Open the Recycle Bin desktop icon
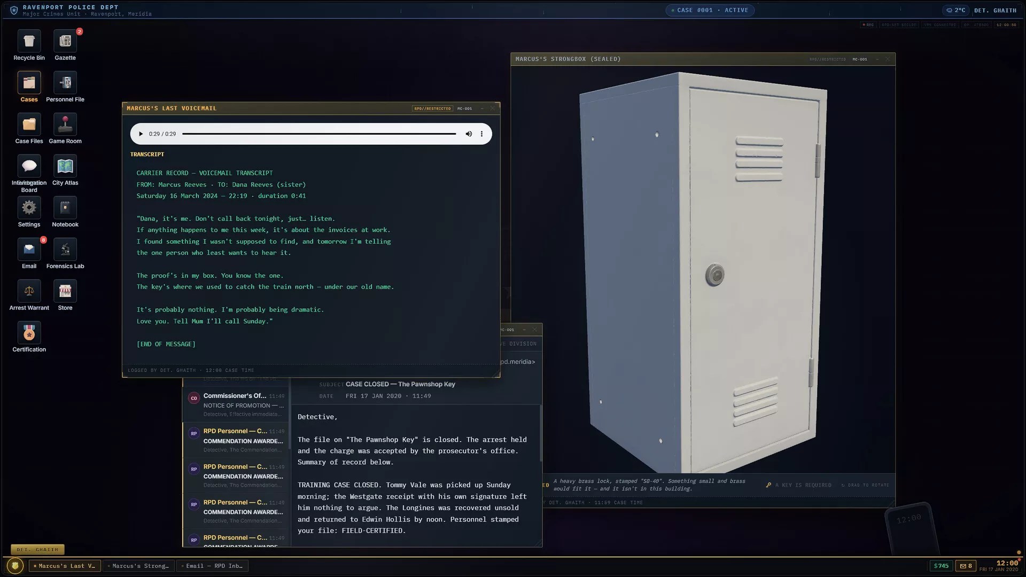The height and width of the screenshot is (577, 1026). tap(29, 42)
